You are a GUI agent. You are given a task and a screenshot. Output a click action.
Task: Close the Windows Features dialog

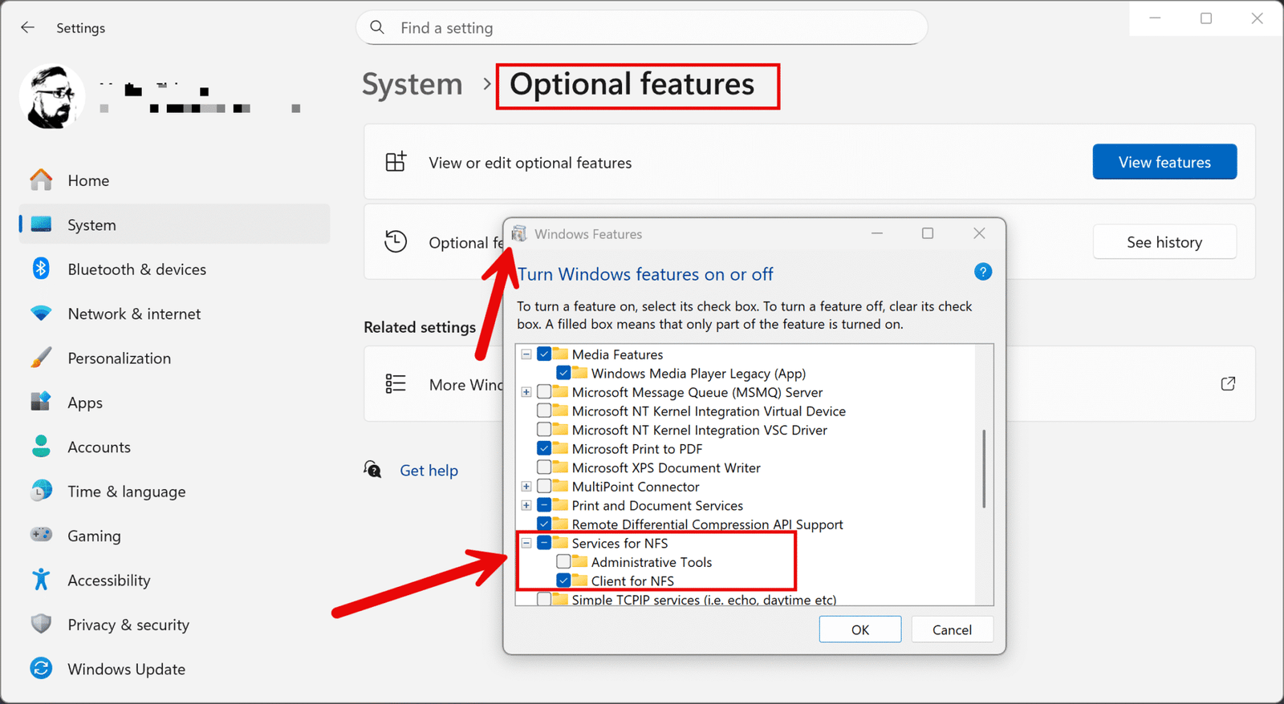[979, 233]
